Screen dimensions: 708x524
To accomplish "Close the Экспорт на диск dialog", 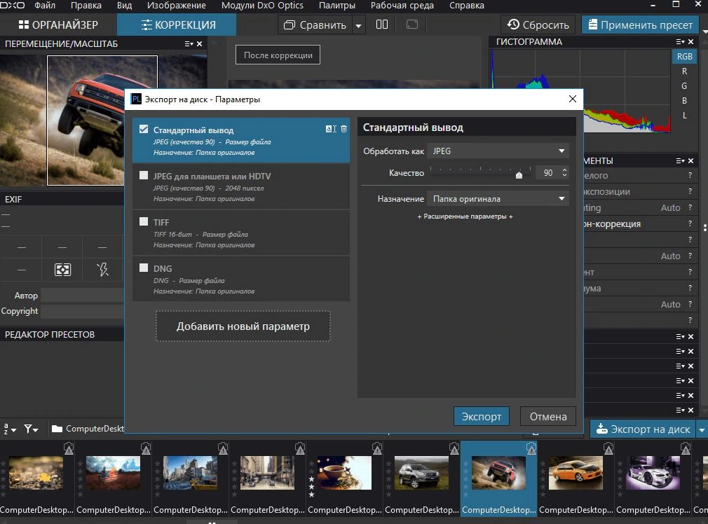I will [x=573, y=99].
